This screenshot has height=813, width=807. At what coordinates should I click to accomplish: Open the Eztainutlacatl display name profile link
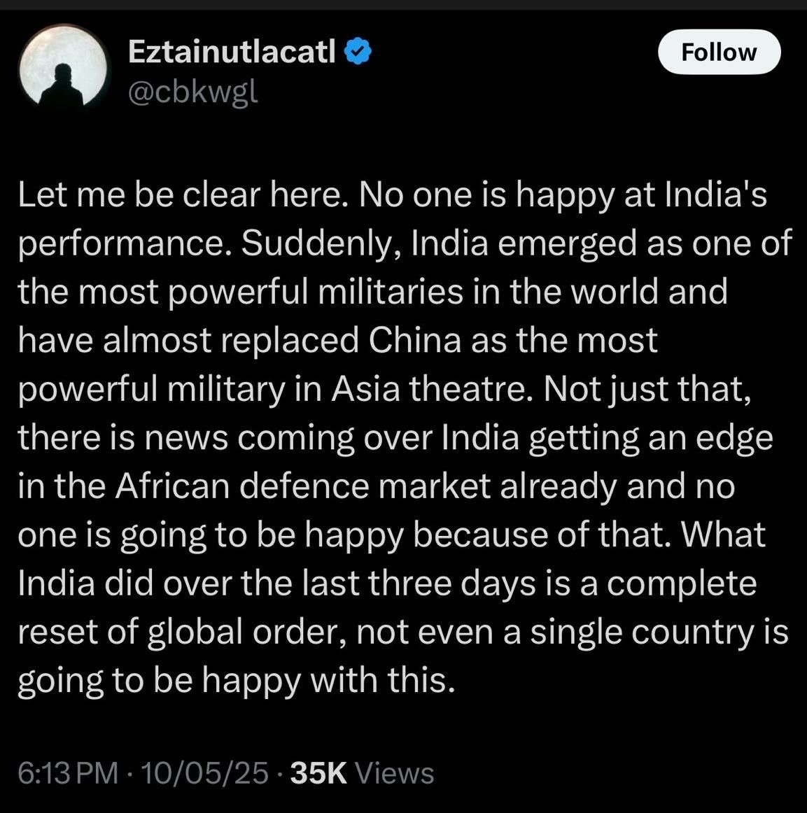click(232, 52)
